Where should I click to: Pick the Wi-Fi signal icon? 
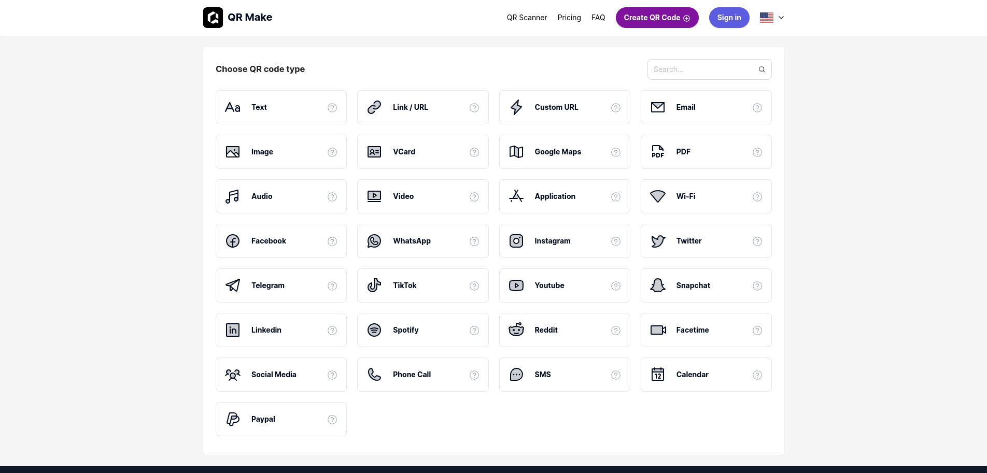click(658, 196)
